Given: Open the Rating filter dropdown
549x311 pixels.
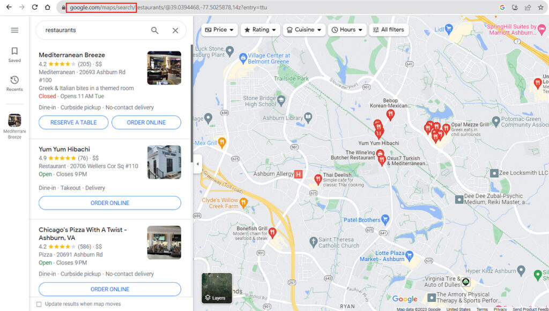Looking at the screenshot, I should 260,29.
